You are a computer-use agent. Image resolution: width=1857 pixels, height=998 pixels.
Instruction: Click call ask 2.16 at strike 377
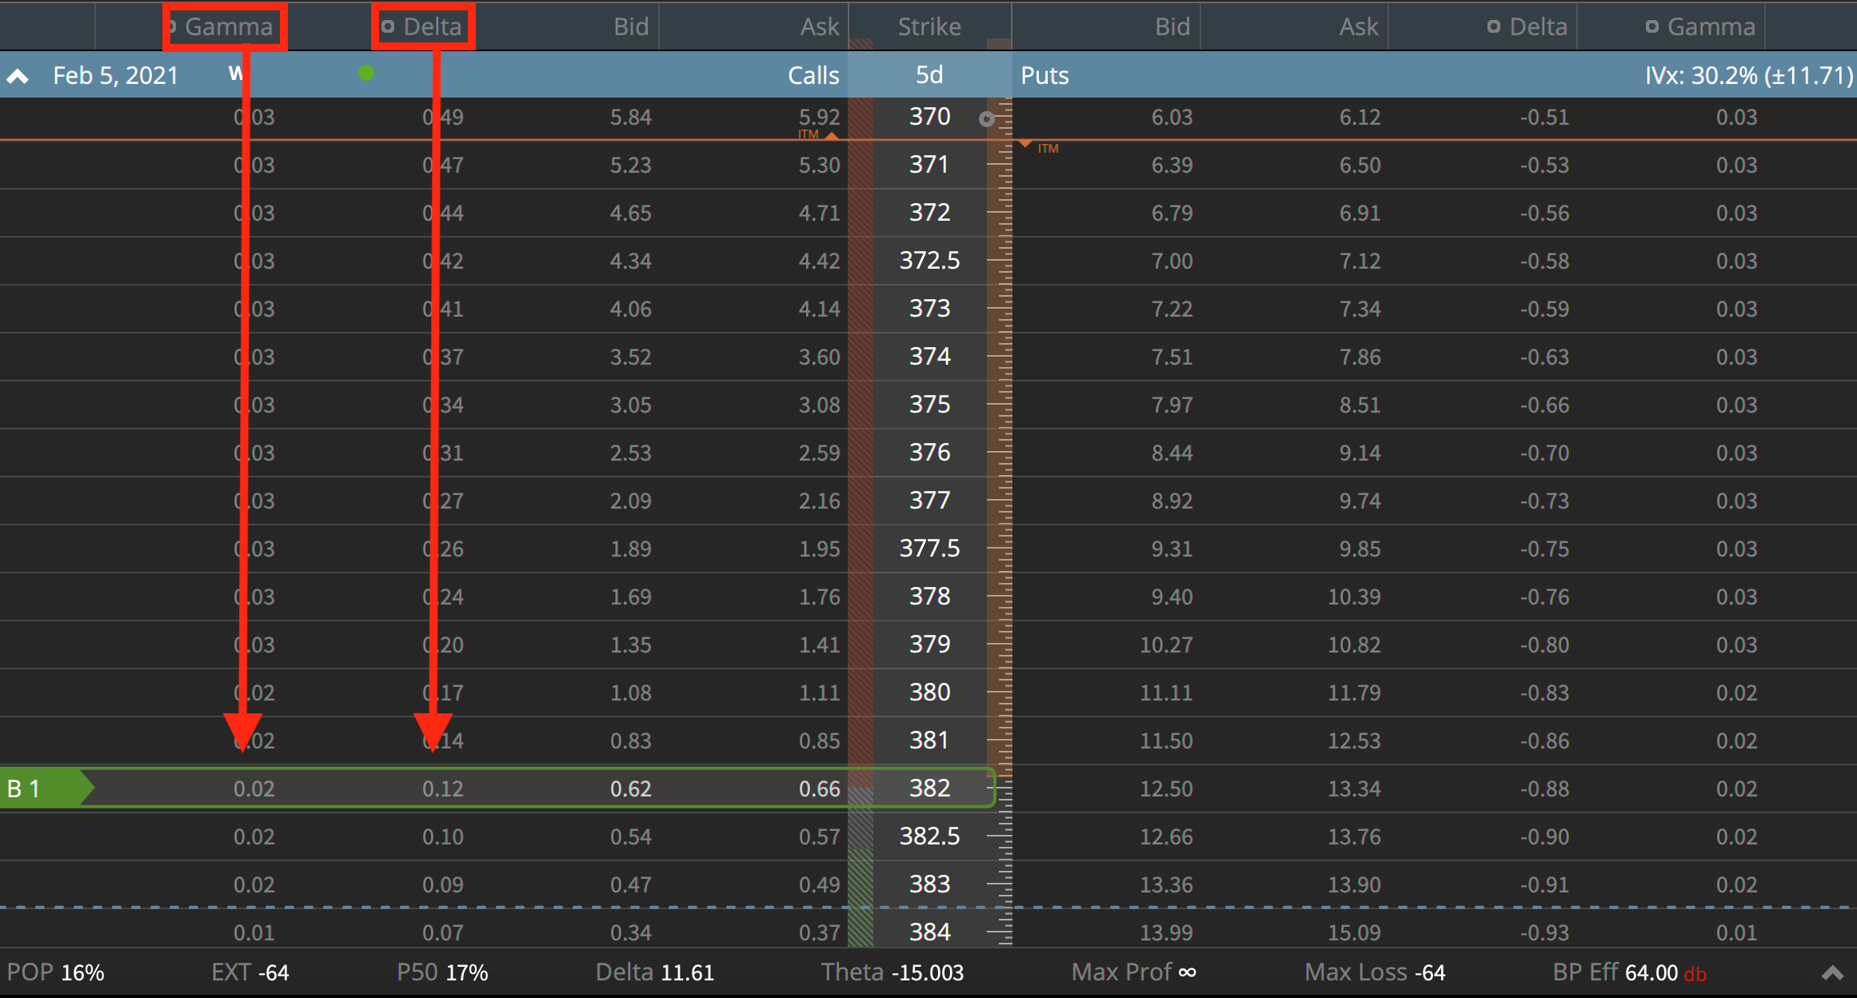820,501
